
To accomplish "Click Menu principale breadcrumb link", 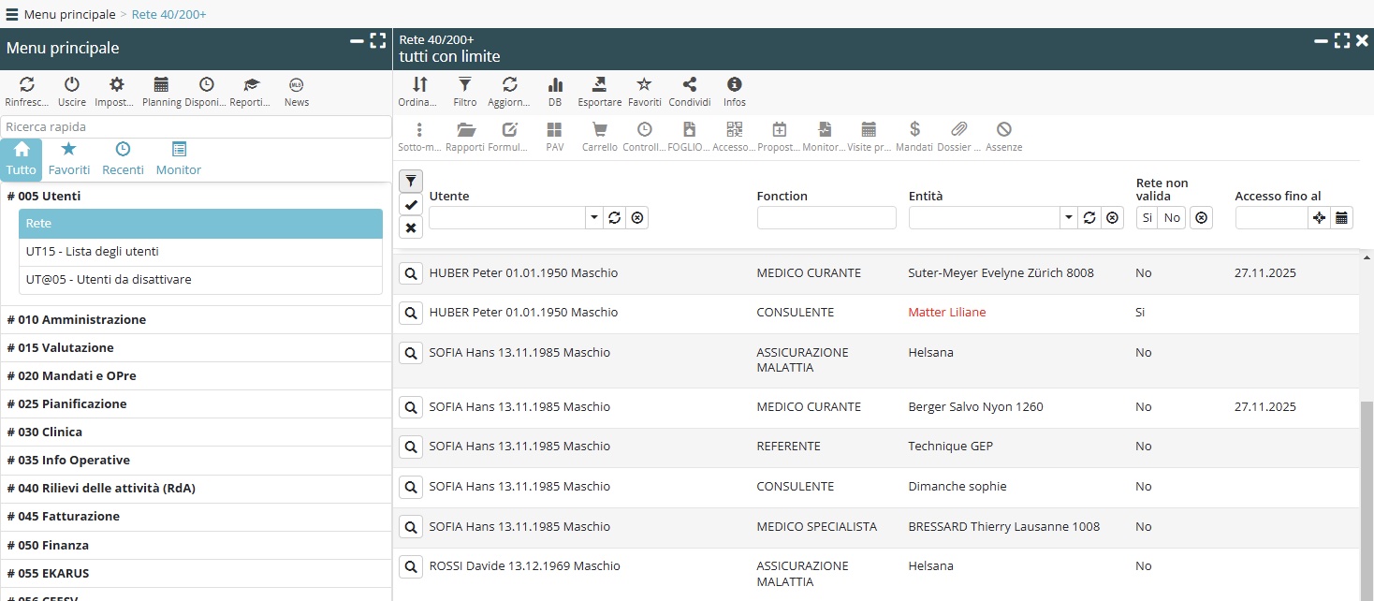I will pyautogui.click(x=69, y=14).
